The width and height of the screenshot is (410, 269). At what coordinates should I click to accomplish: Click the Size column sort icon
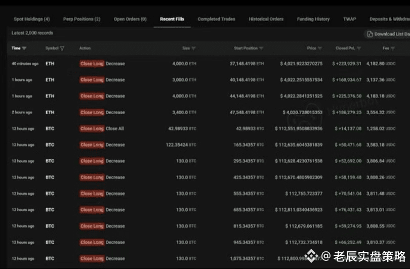tap(193, 49)
